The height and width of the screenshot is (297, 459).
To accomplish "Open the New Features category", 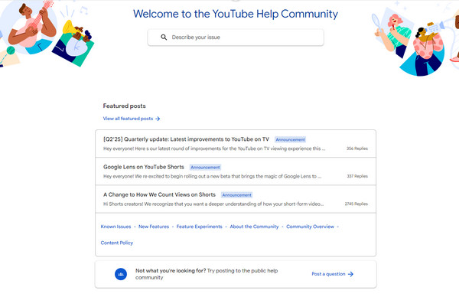I will [x=154, y=227].
